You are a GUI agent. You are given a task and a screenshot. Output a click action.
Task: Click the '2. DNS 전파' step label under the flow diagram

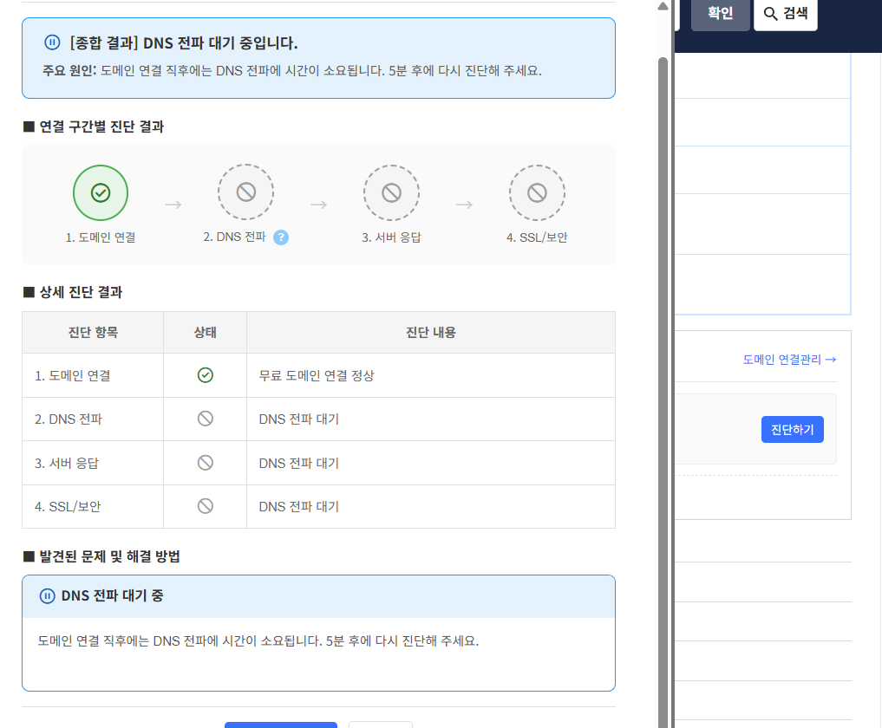coord(234,237)
